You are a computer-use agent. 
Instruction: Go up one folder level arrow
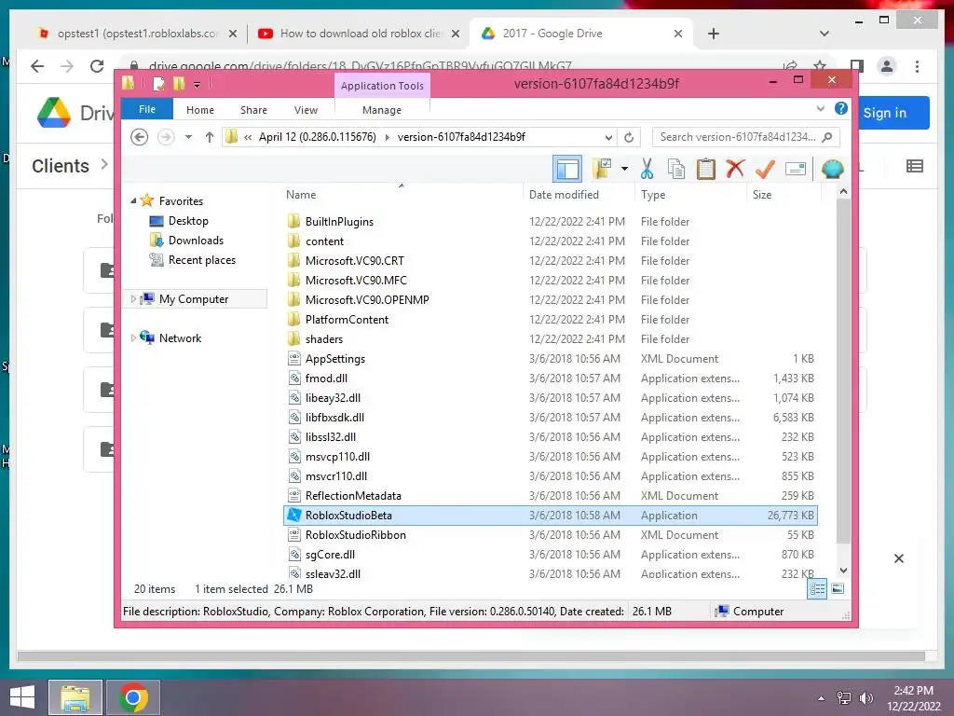click(210, 137)
